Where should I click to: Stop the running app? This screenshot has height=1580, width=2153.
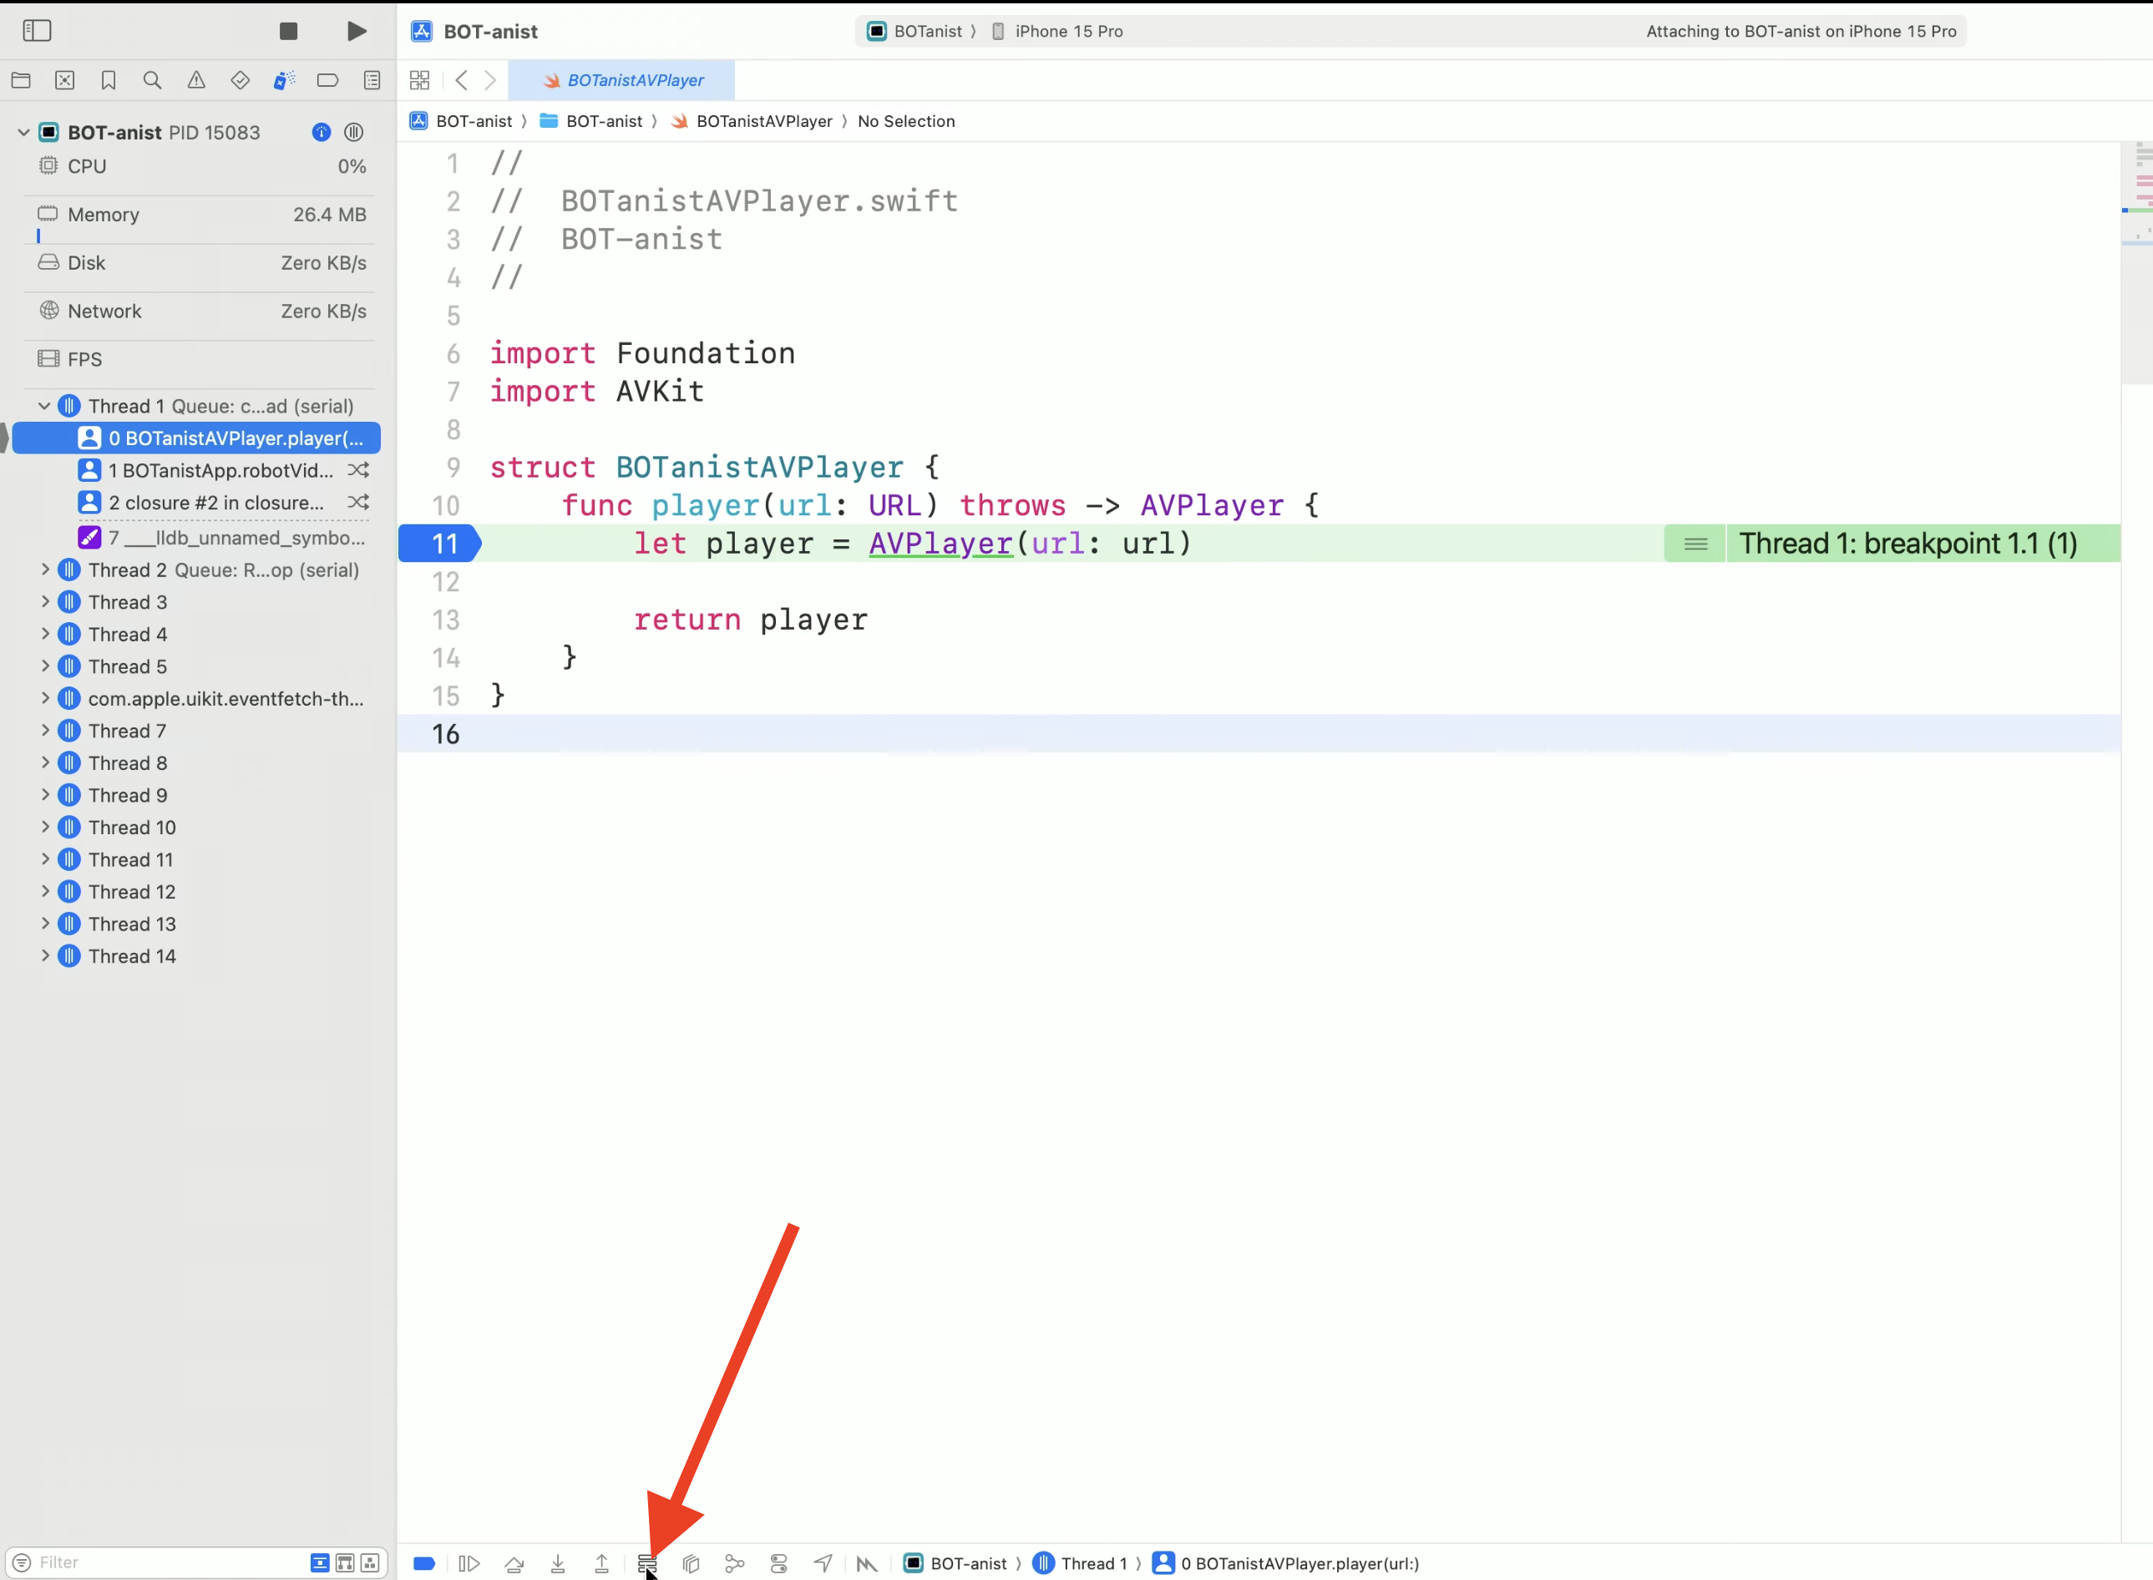288,31
